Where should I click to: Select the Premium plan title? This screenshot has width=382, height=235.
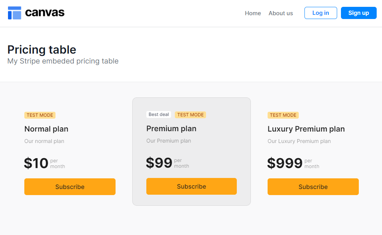171,129
